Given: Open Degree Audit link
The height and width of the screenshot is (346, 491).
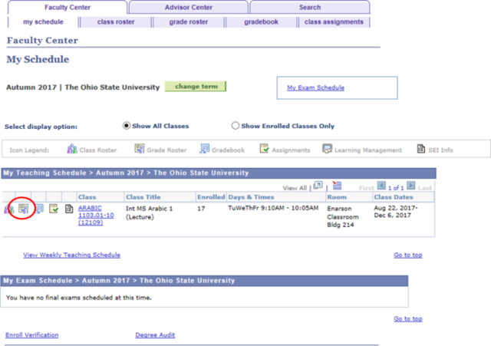Looking at the screenshot, I should point(155,335).
